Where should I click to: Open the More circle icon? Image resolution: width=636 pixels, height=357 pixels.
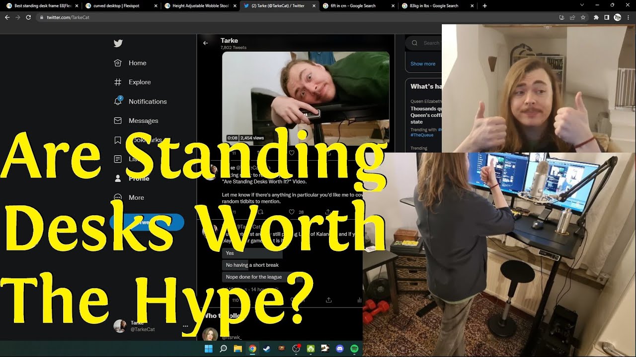(118, 197)
